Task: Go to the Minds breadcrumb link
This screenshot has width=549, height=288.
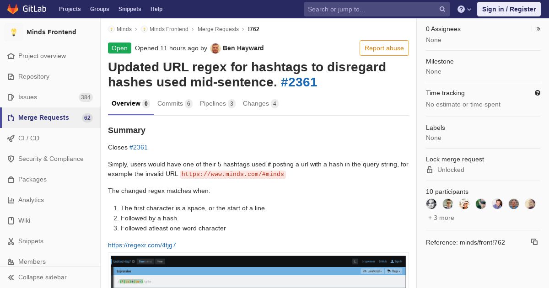Action: (124, 29)
